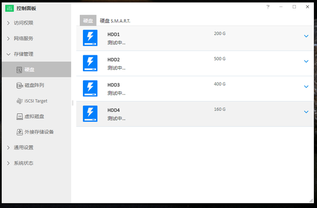The height and width of the screenshot is (208, 317).
Task: Click the 外接存储设备 external storage icon
Action: (x=20, y=132)
